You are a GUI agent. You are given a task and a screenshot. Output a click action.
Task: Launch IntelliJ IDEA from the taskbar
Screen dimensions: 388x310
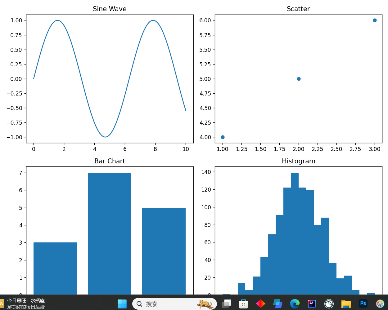(312, 304)
